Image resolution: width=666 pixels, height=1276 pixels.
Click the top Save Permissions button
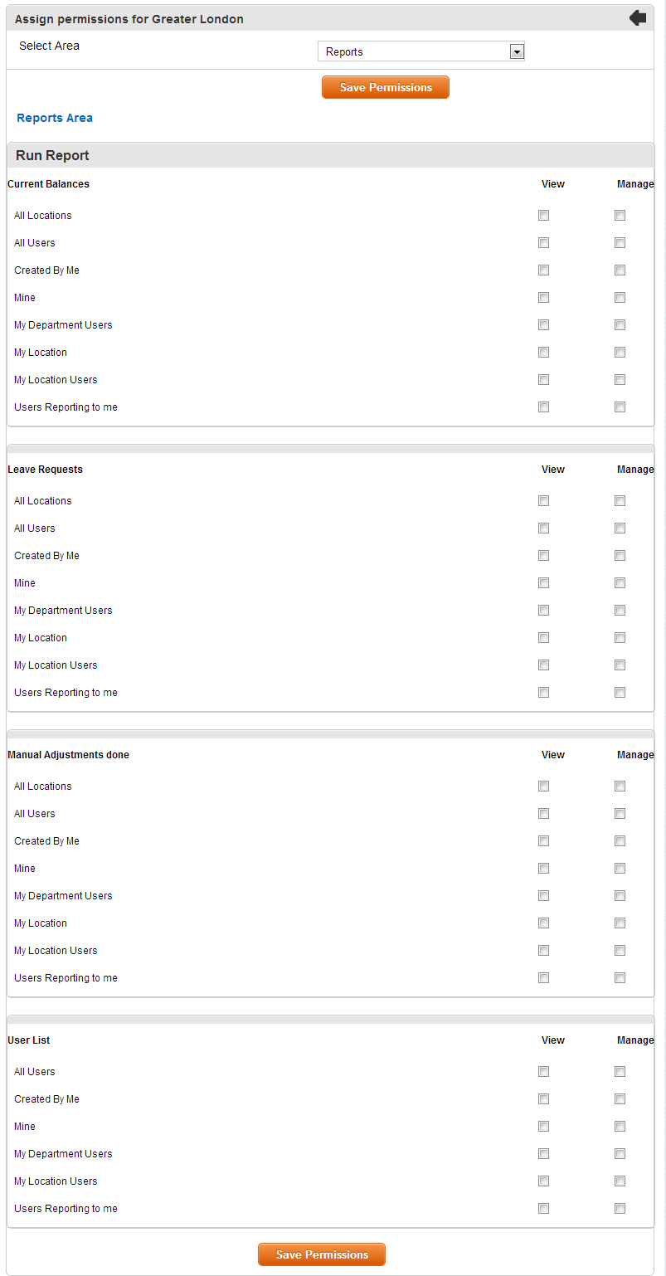pyautogui.click(x=386, y=87)
